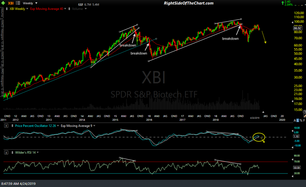This screenshot has width=306, height=187.
Task: Click the green plus icon to add a new symbol
Action: point(3,3)
